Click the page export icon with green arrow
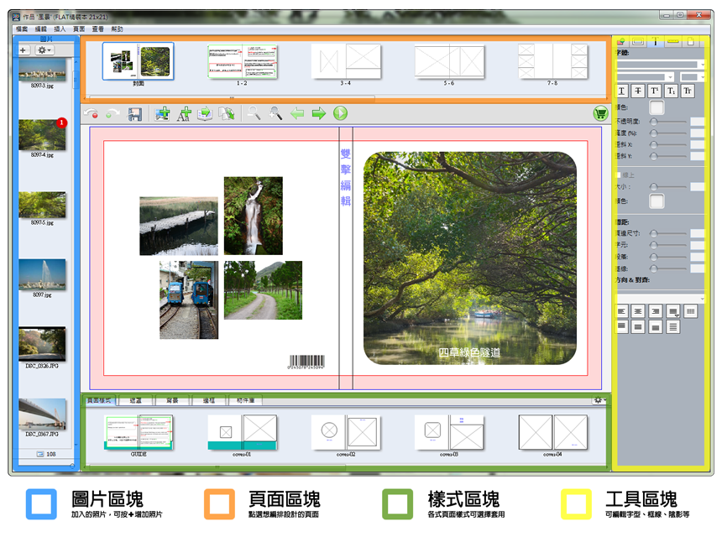 click(x=205, y=113)
